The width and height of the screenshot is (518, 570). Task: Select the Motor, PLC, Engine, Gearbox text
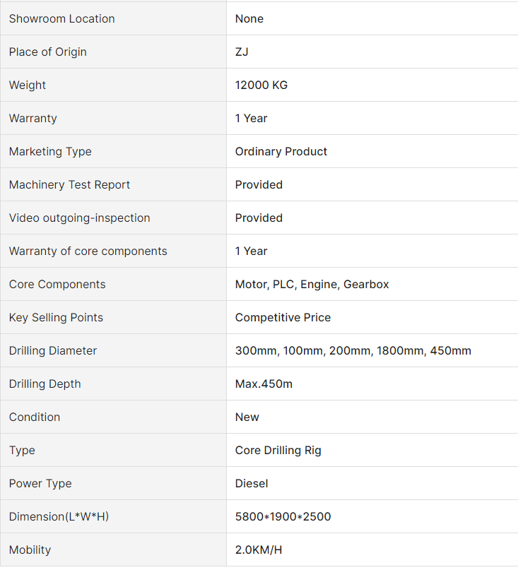pyautogui.click(x=312, y=285)
